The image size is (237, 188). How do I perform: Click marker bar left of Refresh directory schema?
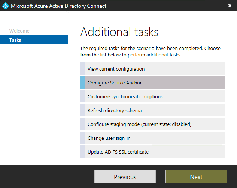[x=82, y=110]
